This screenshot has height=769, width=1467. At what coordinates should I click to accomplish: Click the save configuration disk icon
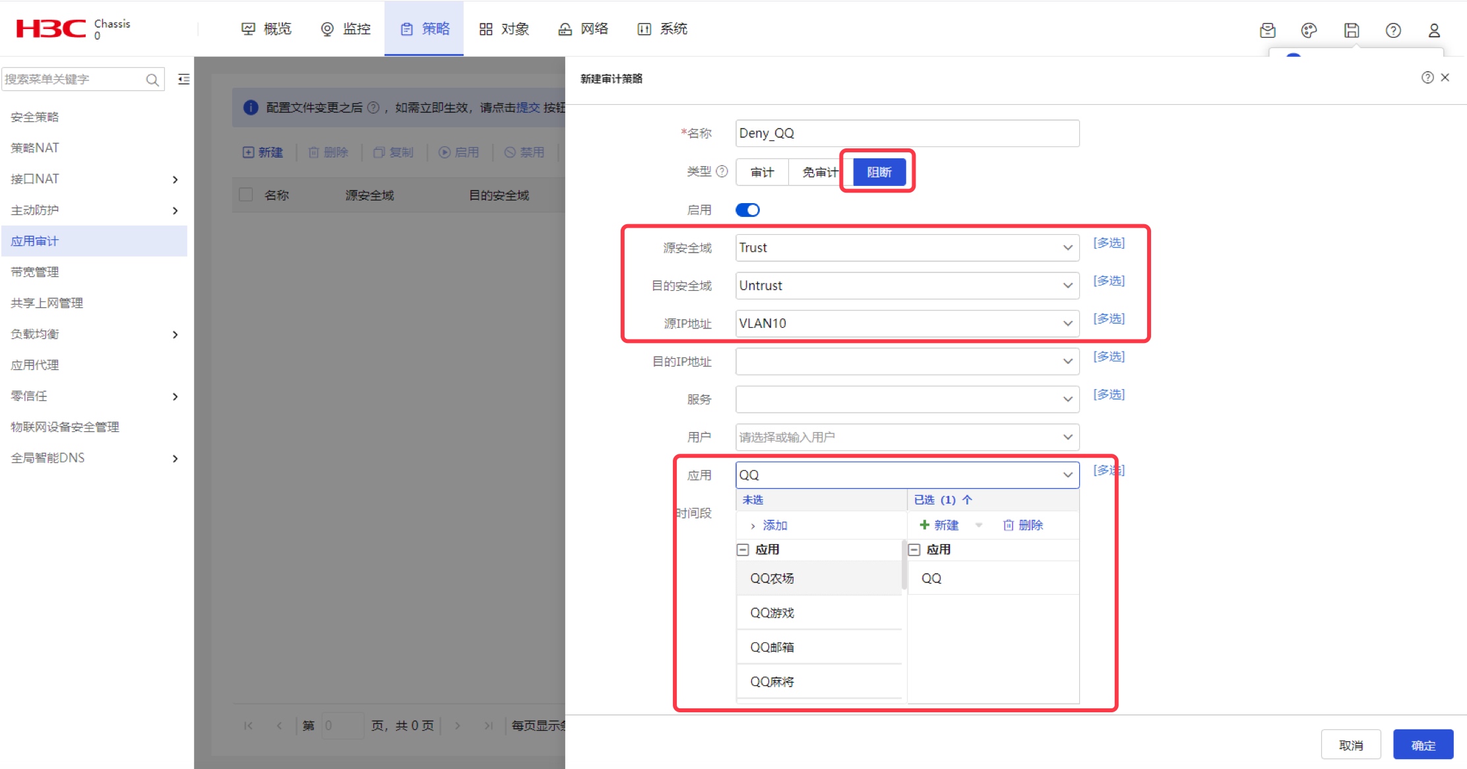tap(1352, 30)
